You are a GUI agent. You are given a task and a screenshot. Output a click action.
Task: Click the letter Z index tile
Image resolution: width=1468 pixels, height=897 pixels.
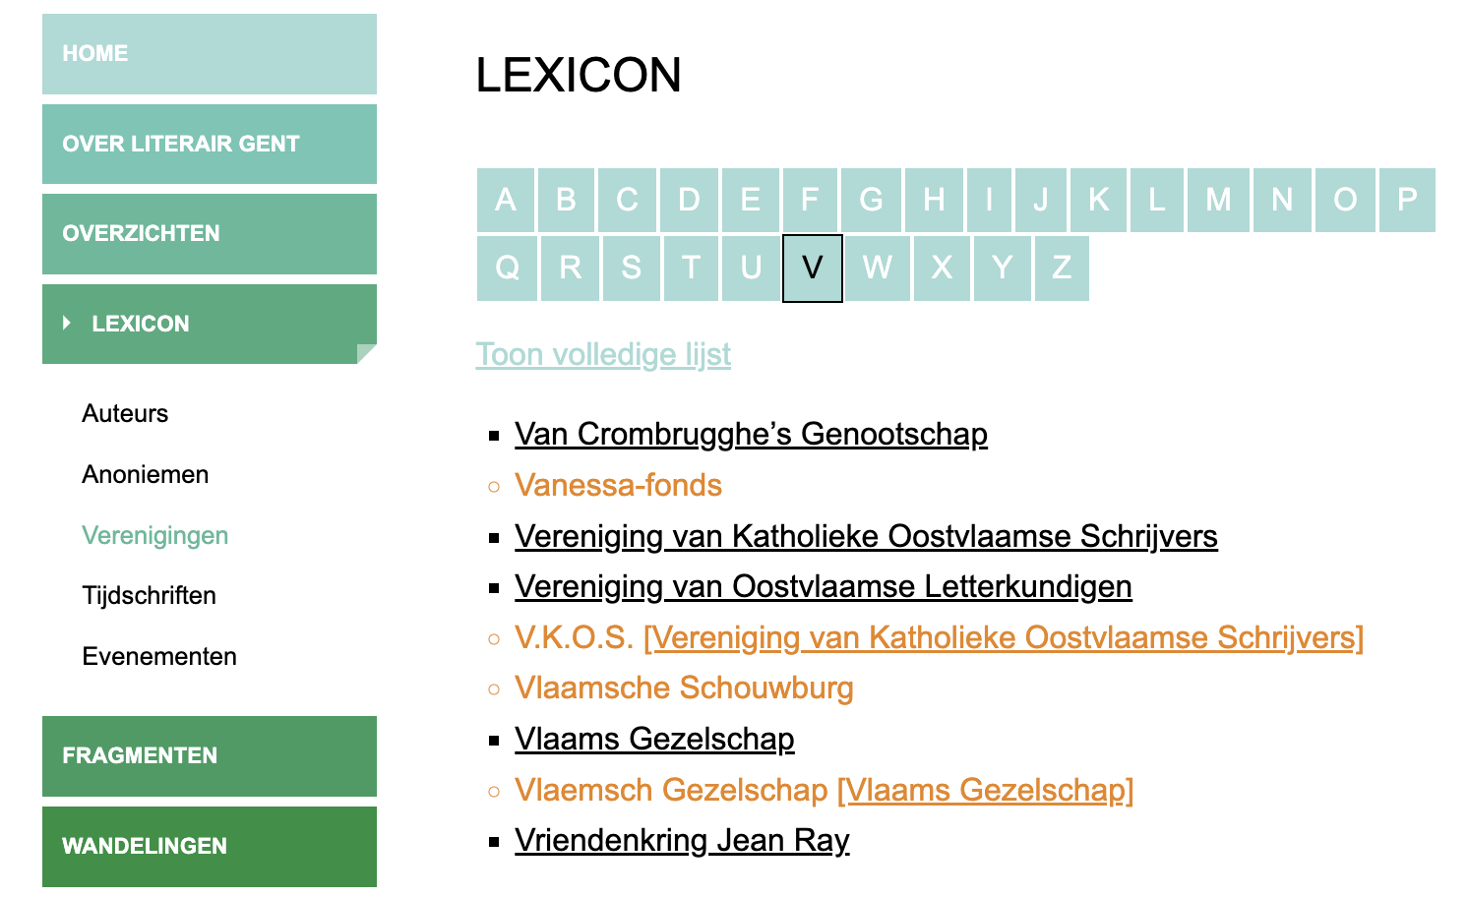click(x=1061, y=268)
